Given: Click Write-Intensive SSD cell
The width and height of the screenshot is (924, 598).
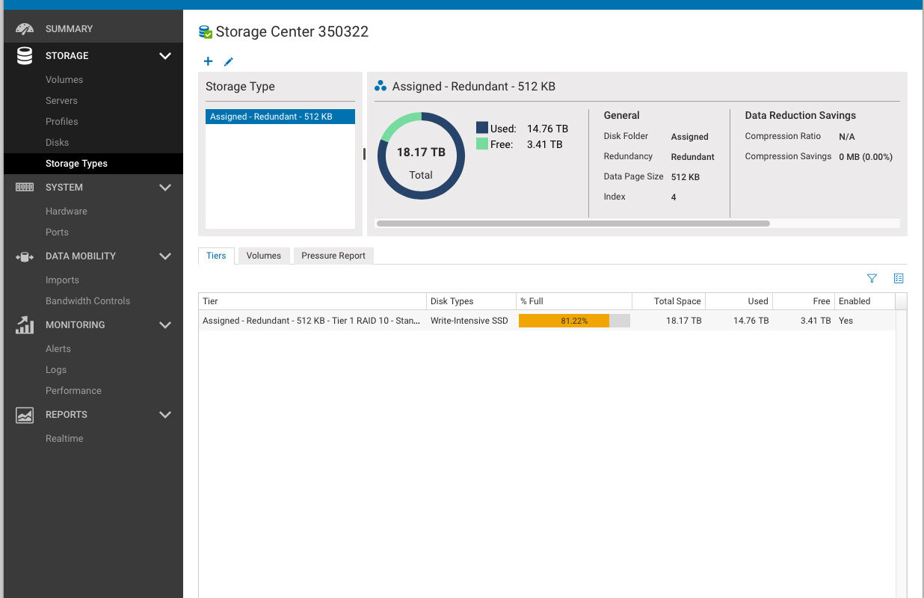Looking at the screenshot, I should tap(469, 321).
